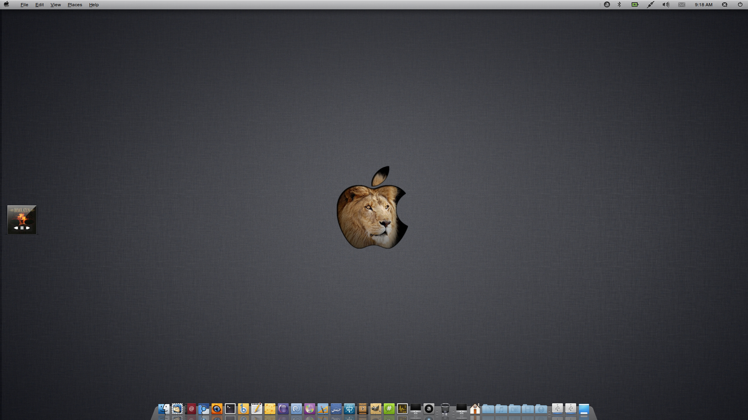
Task: Click the blue window icon at dock end
Action: [584, 409]
